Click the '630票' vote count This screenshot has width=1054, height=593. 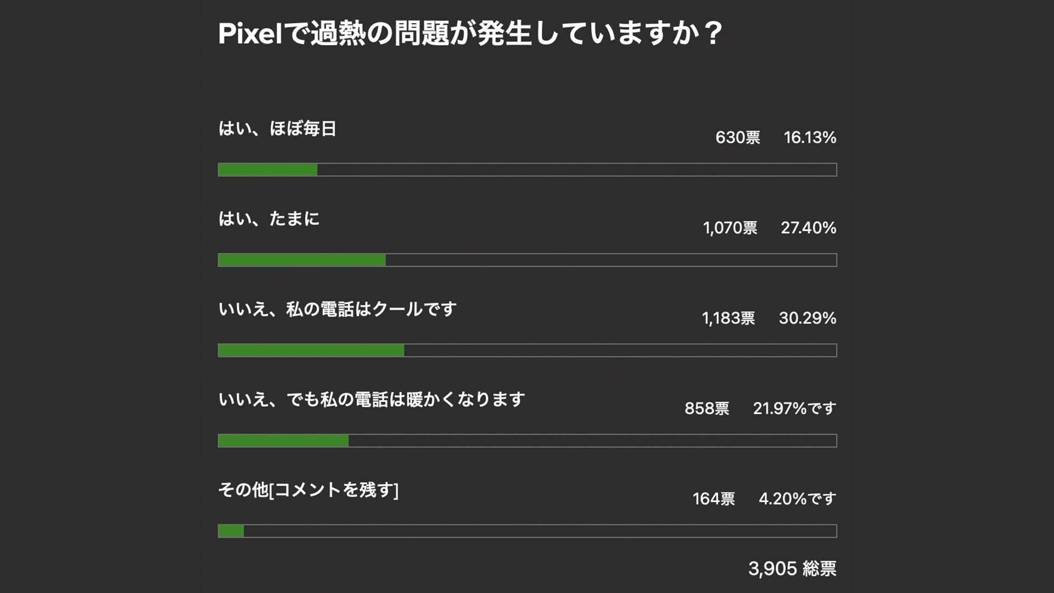tap(737, 137)
